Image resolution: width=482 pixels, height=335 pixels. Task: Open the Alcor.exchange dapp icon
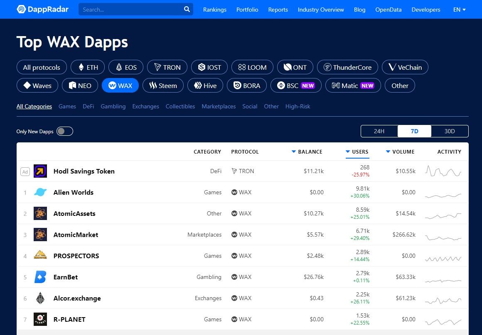pyautogui.click(x=40, y=298)
